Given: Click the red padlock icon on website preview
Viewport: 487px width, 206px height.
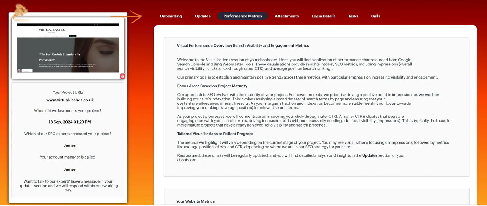Looking at the screenshot, I should point(122,76).
